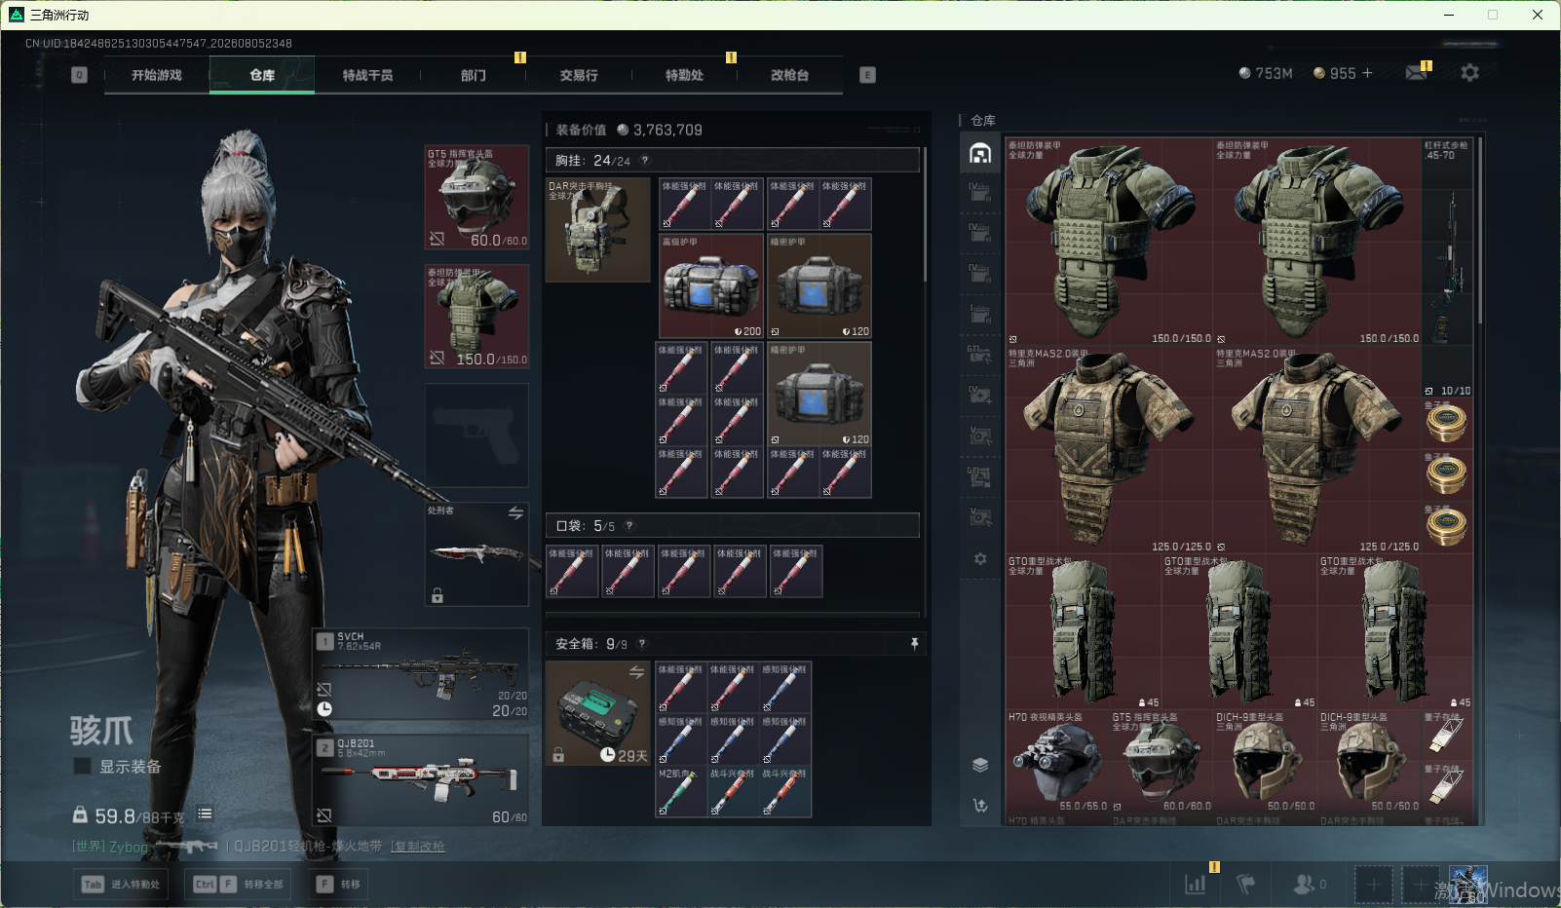
Task: Select the 高级护甲 repair kit item
Action: click(x=711, y=286)
